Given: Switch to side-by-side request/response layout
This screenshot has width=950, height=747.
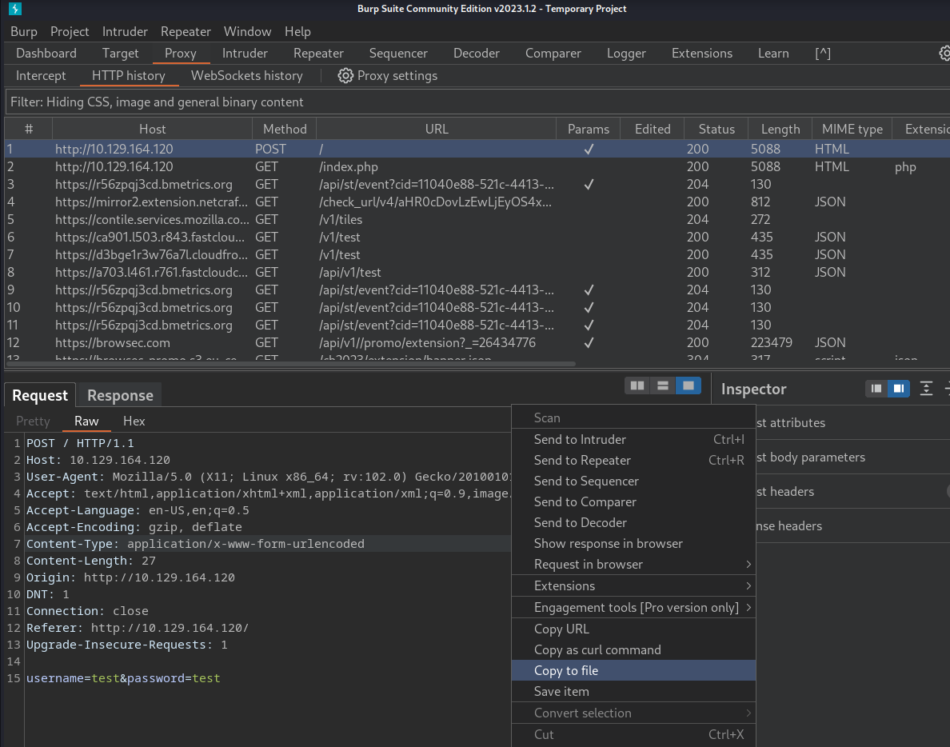Looking at the screenshot, I should [x=637, y=386].
